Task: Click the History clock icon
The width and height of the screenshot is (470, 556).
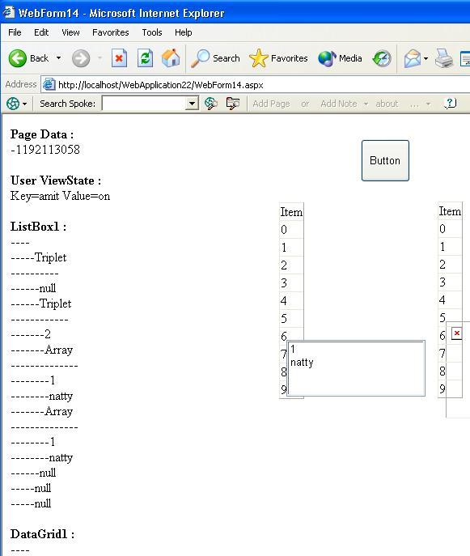Action: [x=381, y=58]
